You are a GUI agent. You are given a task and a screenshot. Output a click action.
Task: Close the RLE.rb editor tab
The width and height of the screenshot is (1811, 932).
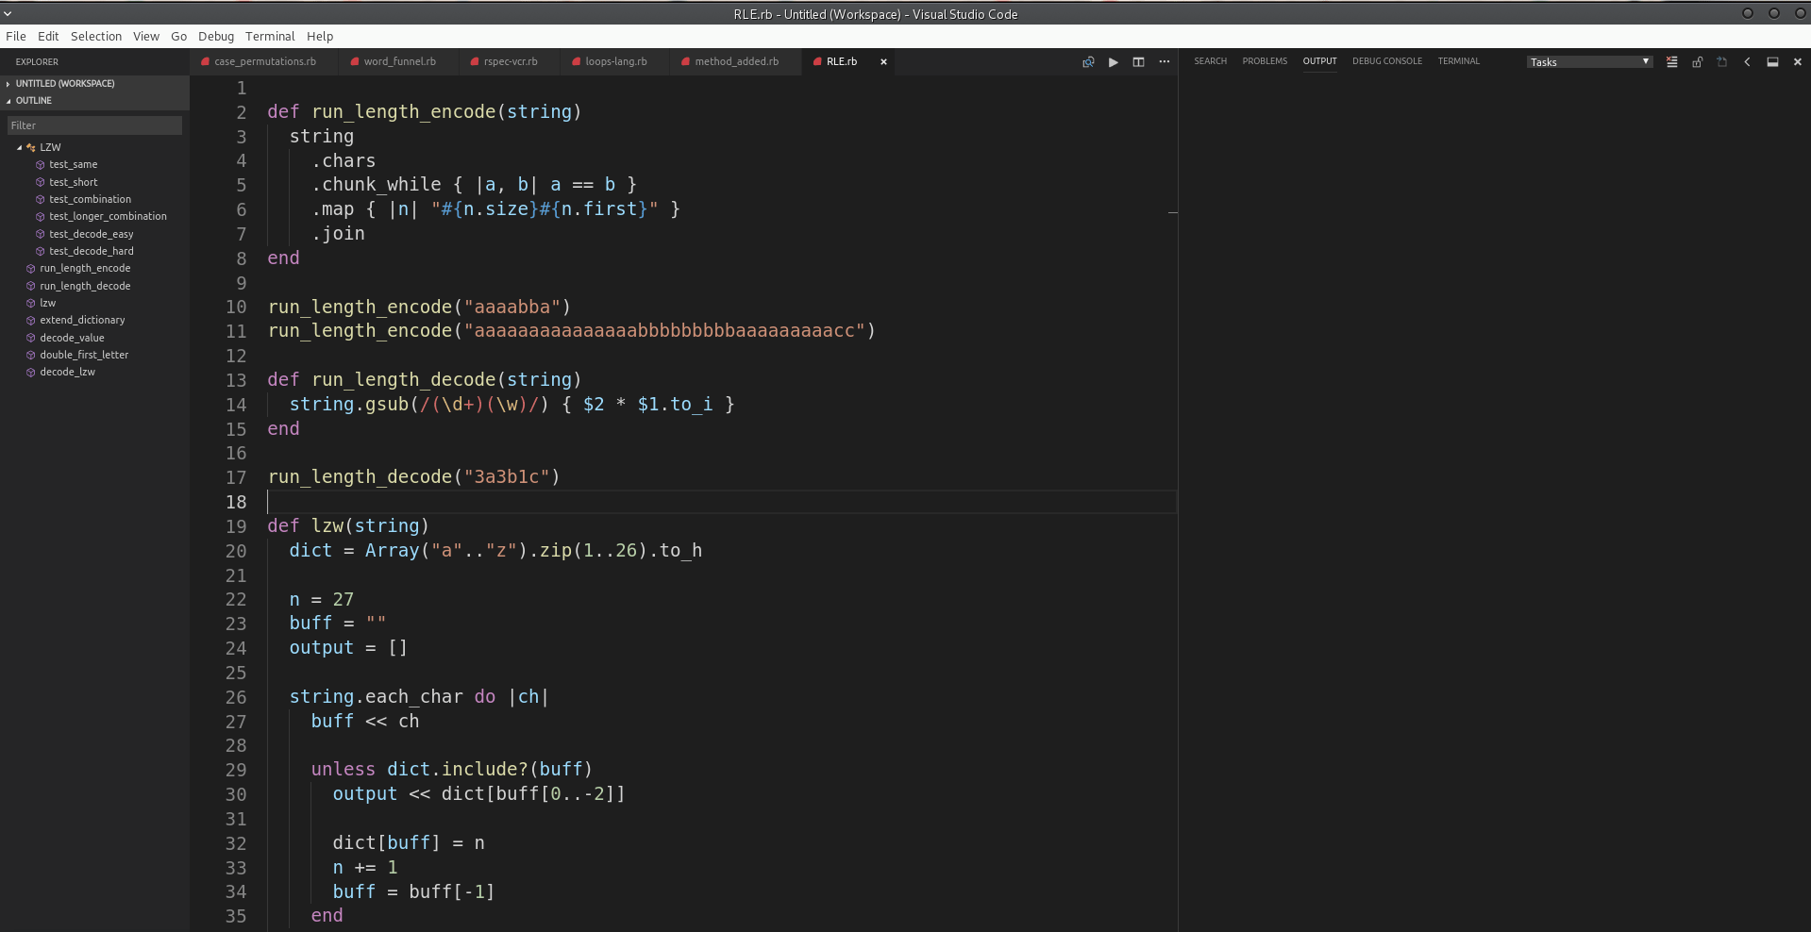point(883,61)
